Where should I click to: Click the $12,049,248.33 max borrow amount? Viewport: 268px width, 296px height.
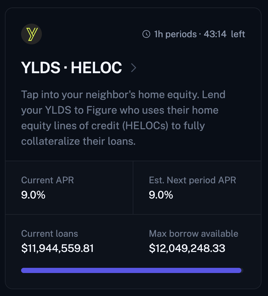point(187,248)
